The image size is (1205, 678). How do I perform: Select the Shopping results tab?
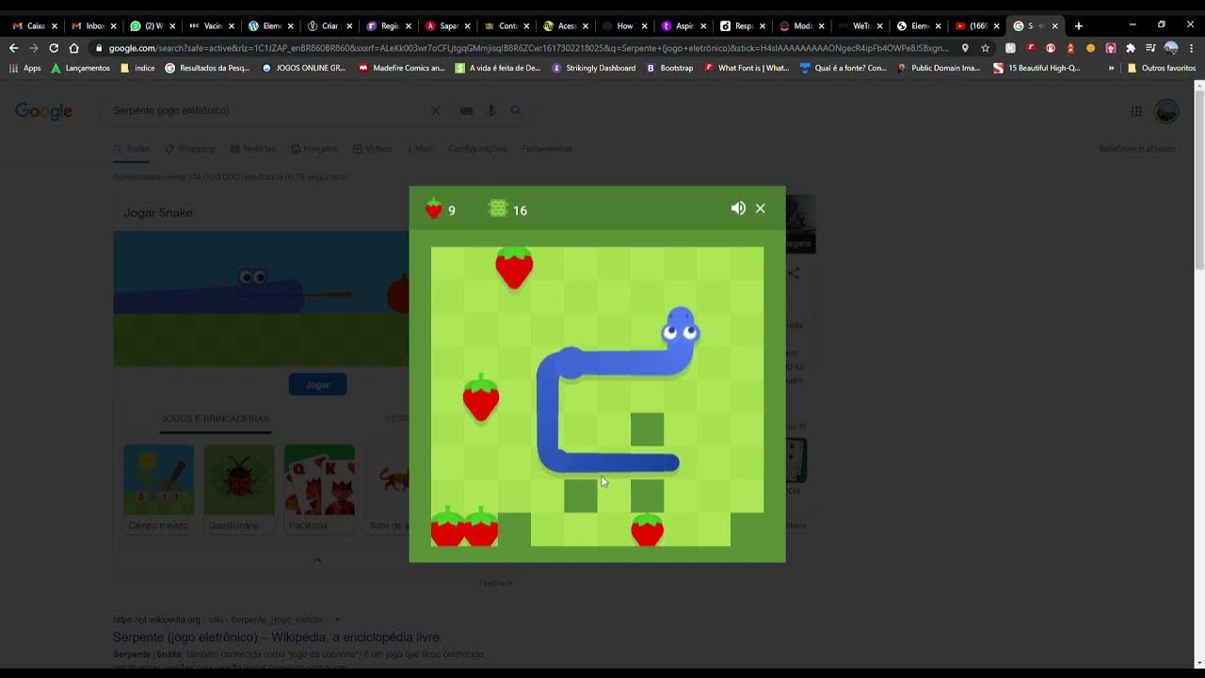(x=189, y=149)
